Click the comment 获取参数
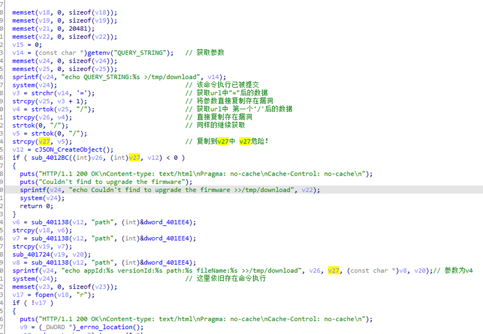 click(204, 53)
